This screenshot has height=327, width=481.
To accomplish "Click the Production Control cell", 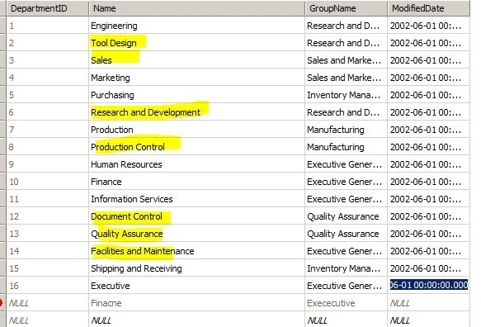I will pyautogui.click(x=196, y=147).
